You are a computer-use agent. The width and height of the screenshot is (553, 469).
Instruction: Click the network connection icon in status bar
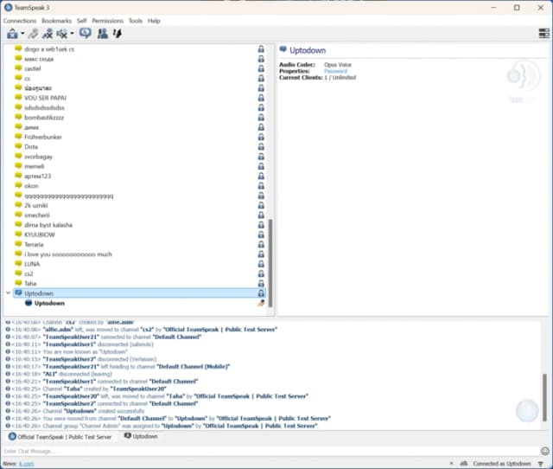464,463
